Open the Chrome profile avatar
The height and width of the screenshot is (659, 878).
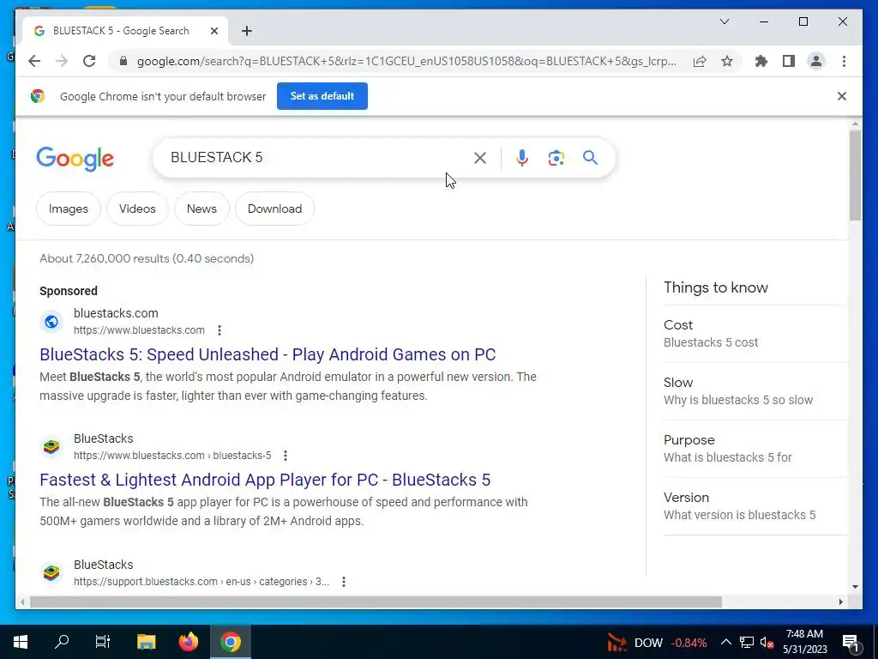click(x=816, y=61)
